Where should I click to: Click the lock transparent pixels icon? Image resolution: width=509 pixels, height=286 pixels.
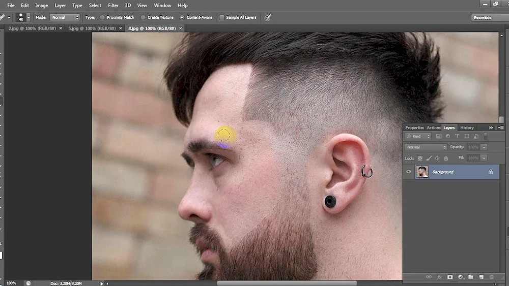(x=420, y=158)
